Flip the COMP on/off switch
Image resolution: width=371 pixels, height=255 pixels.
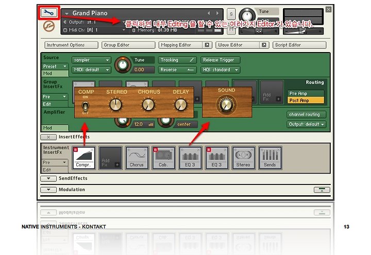coord(86,106)
